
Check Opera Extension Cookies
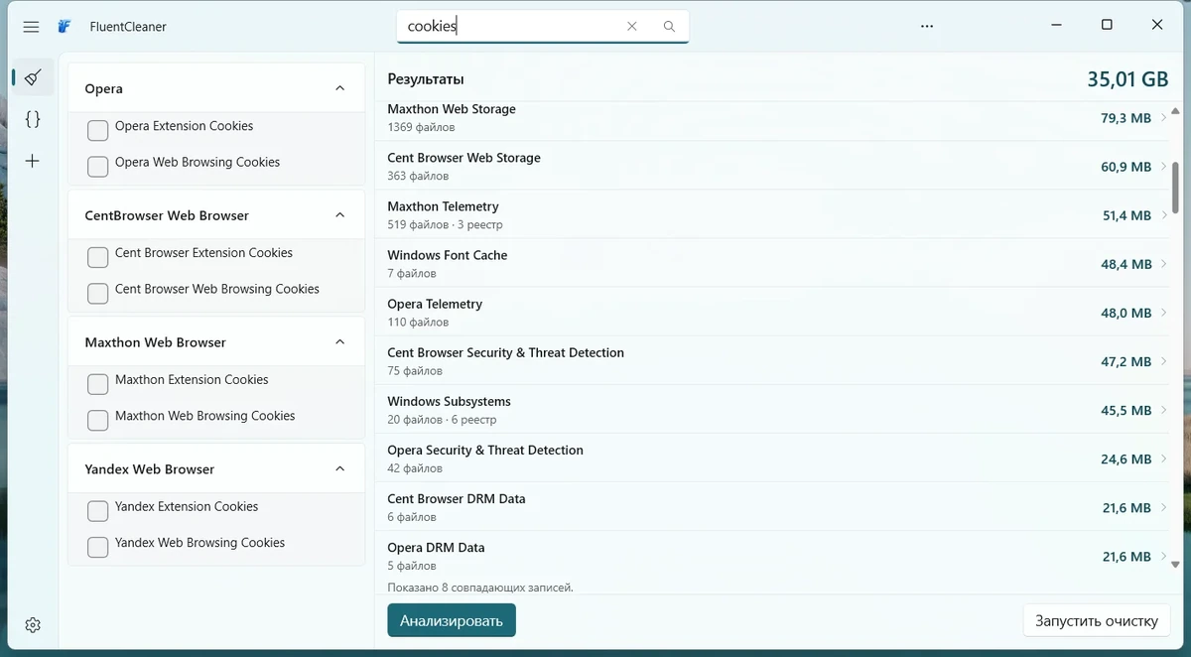coord(97,130)
